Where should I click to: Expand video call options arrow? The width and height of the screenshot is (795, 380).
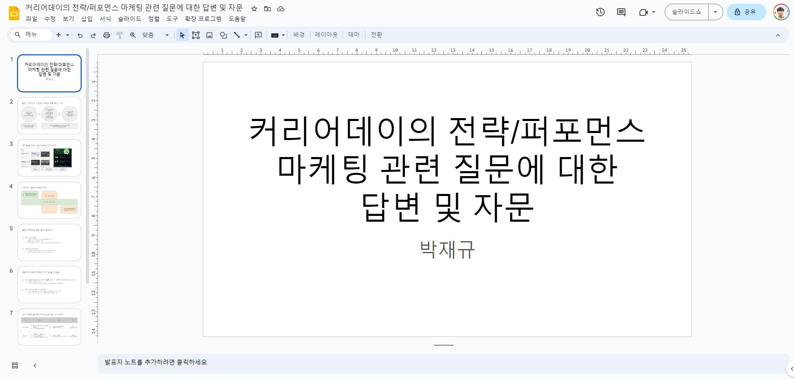point(654,12)
